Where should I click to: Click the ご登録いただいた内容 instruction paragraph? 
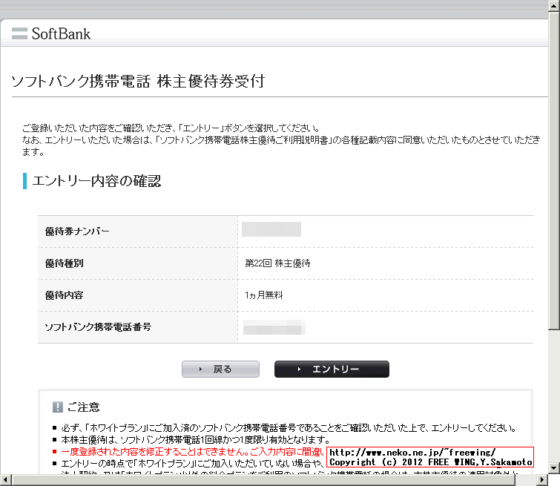point(281,139)
